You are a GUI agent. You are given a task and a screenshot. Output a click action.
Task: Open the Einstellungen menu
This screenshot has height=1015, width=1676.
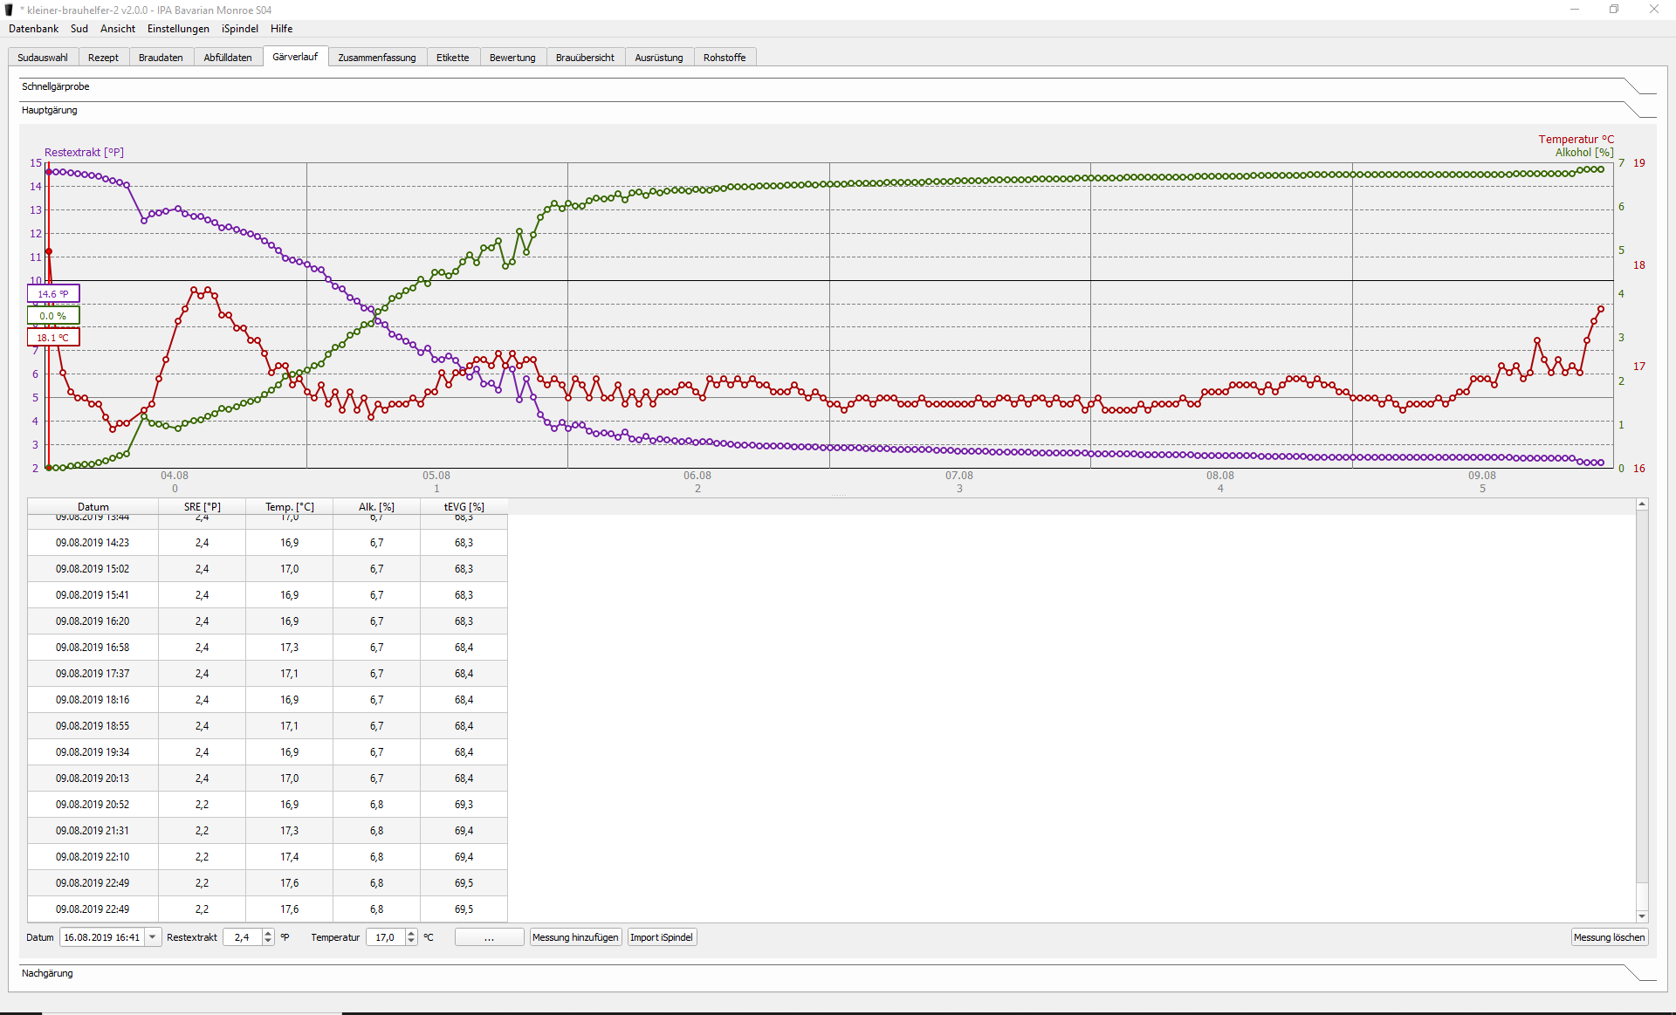pyautogui.click(x=178, y=29)
